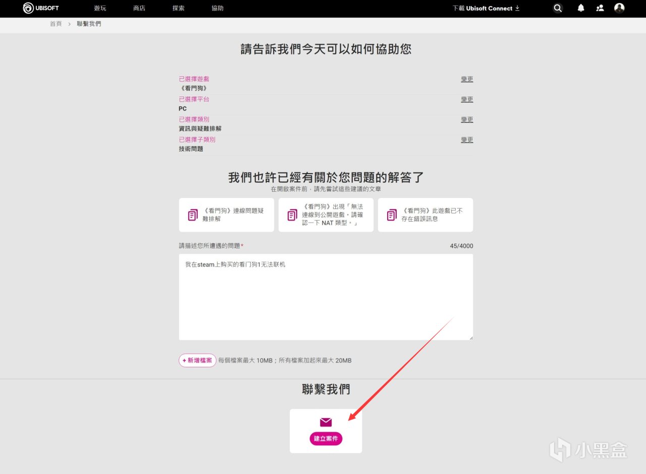Open the 探索 menu
Image resolution: width=646 pixels, height=474 pixels.
point(179,9)
